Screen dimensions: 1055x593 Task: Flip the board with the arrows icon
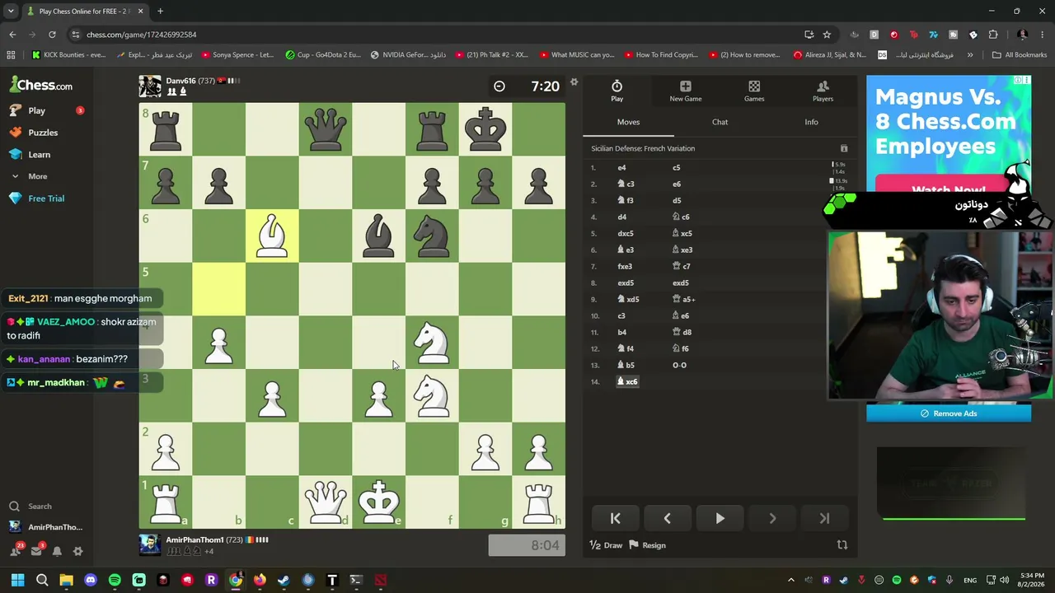[842, 545]
